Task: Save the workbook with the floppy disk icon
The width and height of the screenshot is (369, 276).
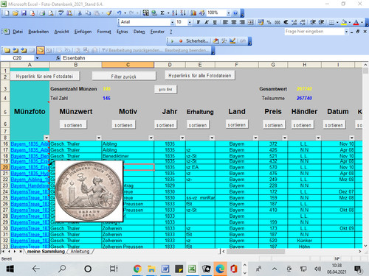Action: 24,13
